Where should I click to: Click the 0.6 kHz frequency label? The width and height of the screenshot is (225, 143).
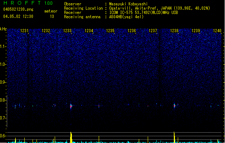click(x=3, y=136)
